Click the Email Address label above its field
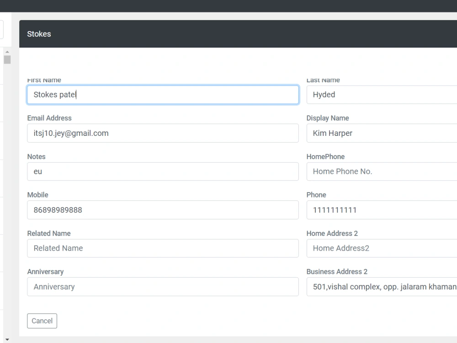Viewport: 457px width, 343px height. (49, 118)
